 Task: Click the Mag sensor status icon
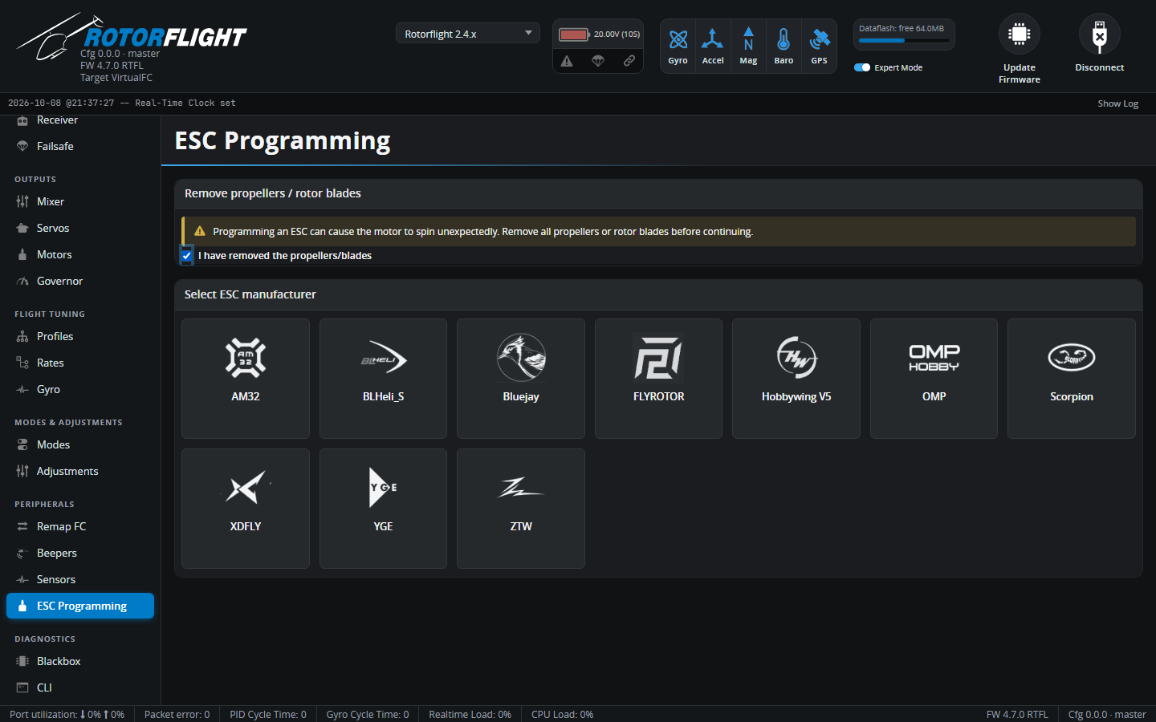coord(748,47)
